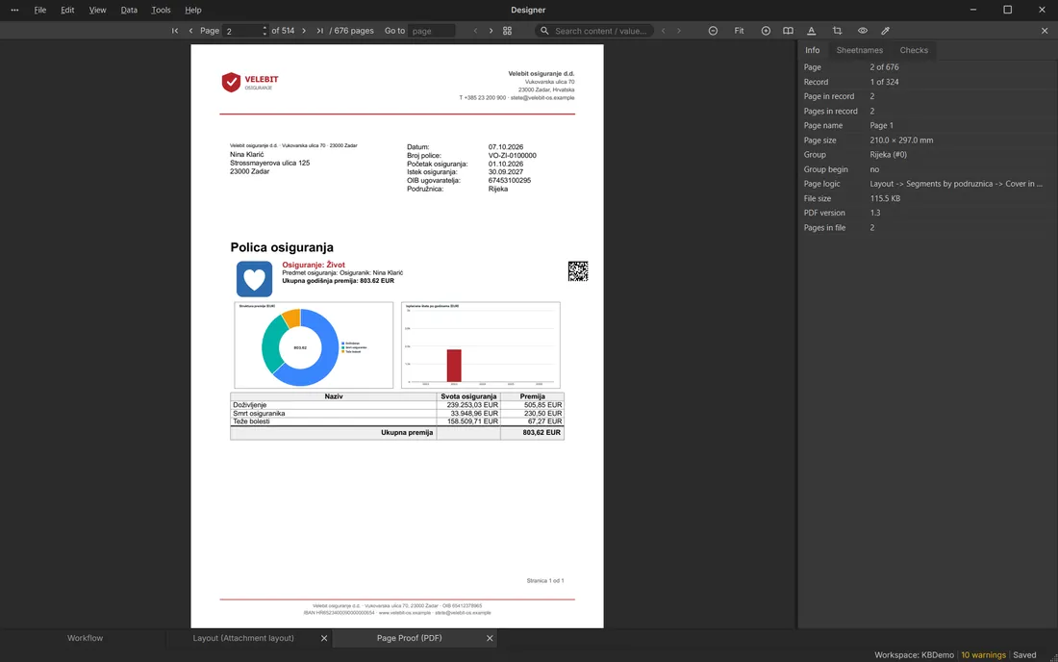Toggle the crop box tool
Viewport: 1058px width, 662px height.
[838, 31]
